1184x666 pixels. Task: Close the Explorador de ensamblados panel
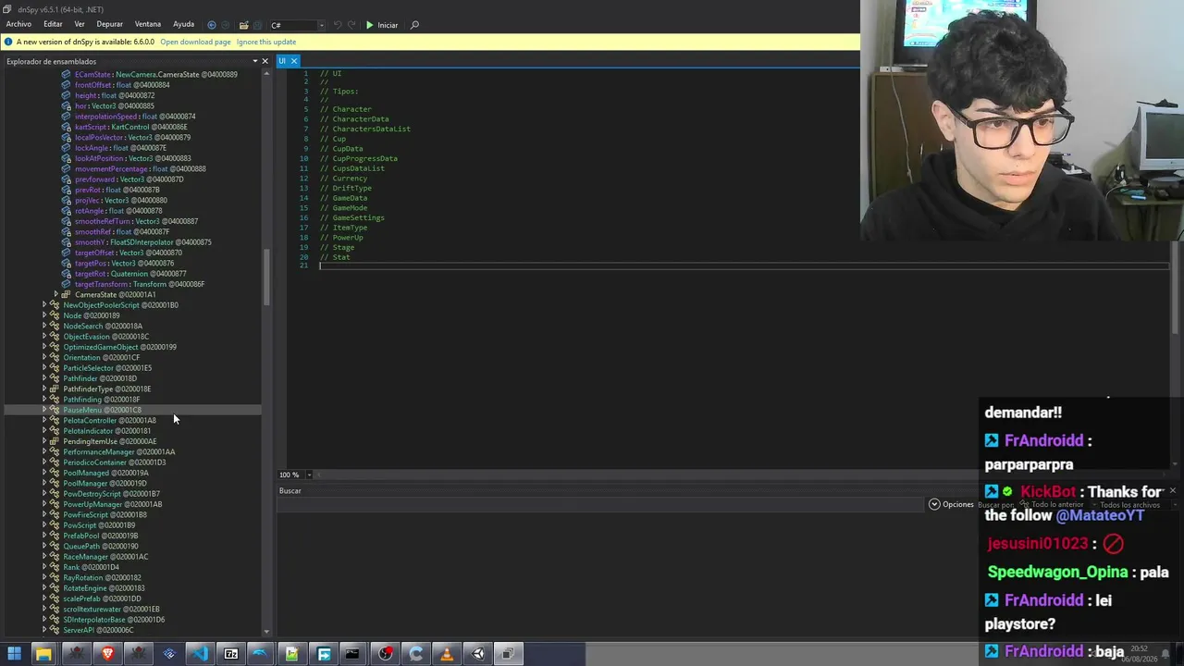[x=265, y=62]
